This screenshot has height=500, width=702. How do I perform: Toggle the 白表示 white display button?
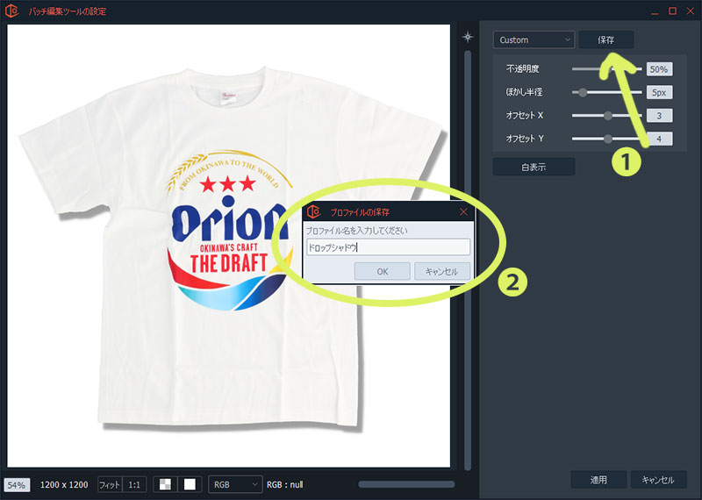[x=534, y=167]
